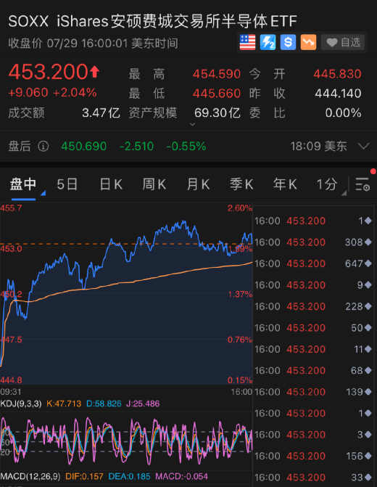This screenshot has width=377, height=487.
Task: Tap the 成交额 value 3.47亿
Action: coord(101,112)
